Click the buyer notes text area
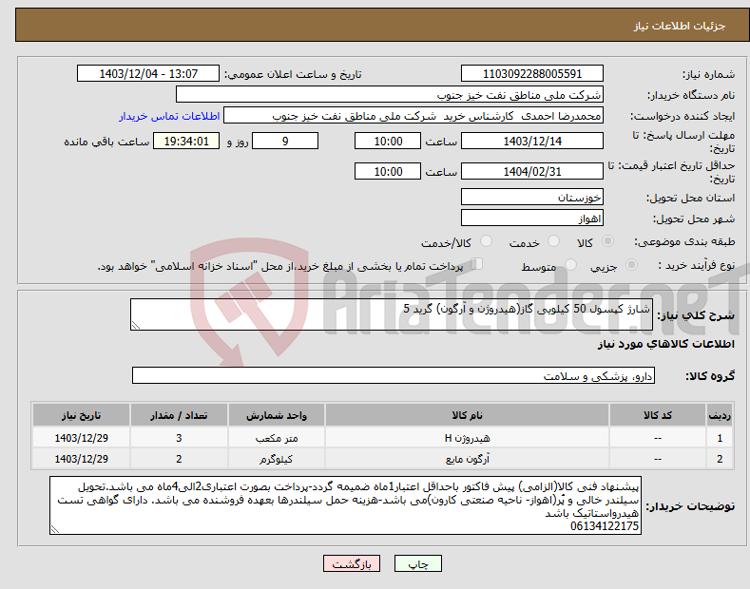 pyautogui.click(x=345, y=505)
